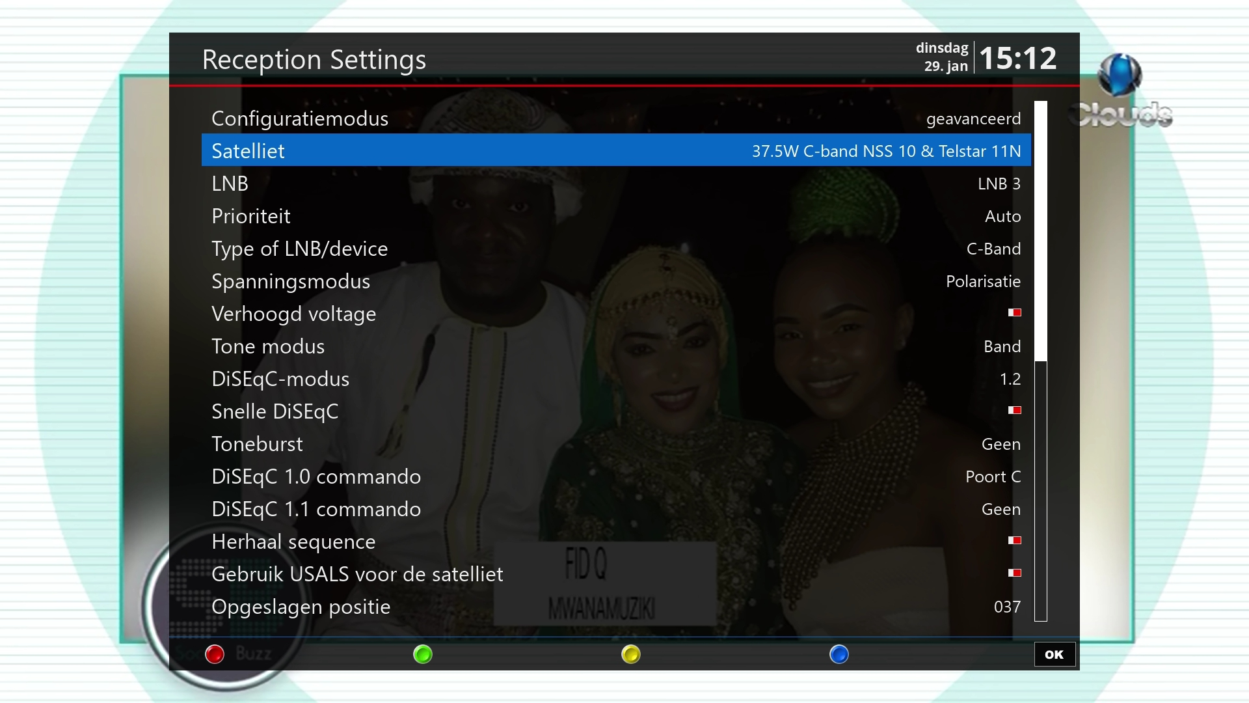Screen dimensions: 1249x703
Task: Enable Herhaal sequence toggle
Action: pyautogui.click(x=1014, y=541)
